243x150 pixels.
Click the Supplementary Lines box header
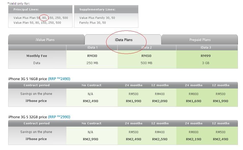tap(97, 9)
